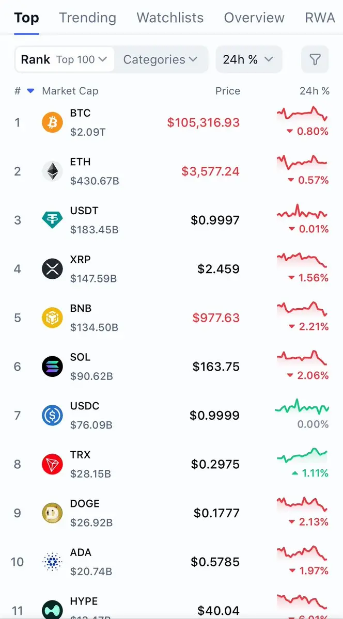Click the Tether USDT logo
The width and height of the screenshot is (343, 619).
(x=52, y=220)
